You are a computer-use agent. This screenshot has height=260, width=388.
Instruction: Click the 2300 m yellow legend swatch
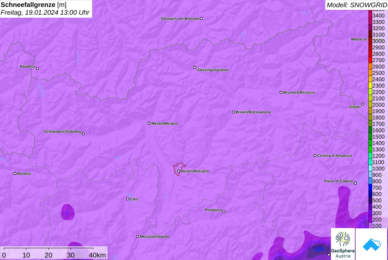pyautogui.click(x=370, y=86)
